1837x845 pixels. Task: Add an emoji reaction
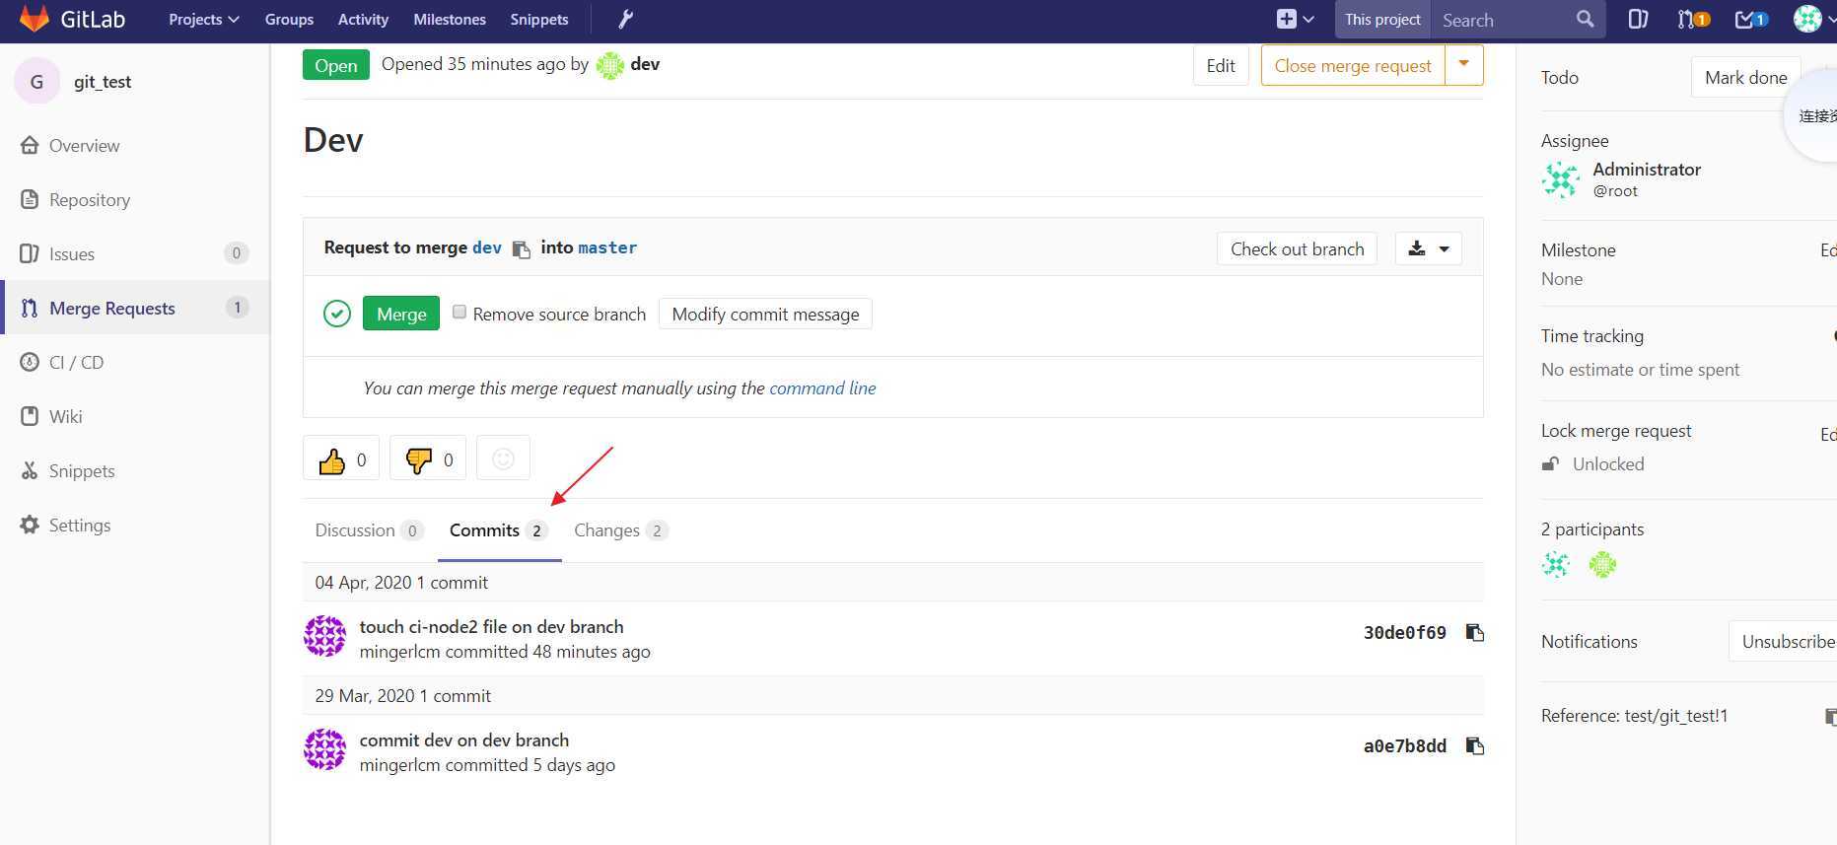click(x=503, y=459)
